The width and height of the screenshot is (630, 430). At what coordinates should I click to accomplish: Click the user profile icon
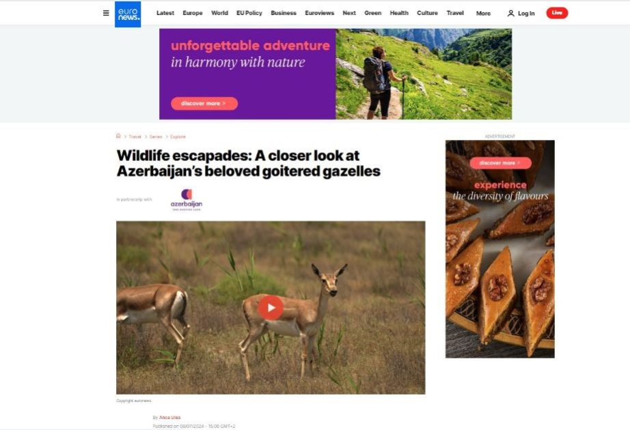(x=510, y=13)
